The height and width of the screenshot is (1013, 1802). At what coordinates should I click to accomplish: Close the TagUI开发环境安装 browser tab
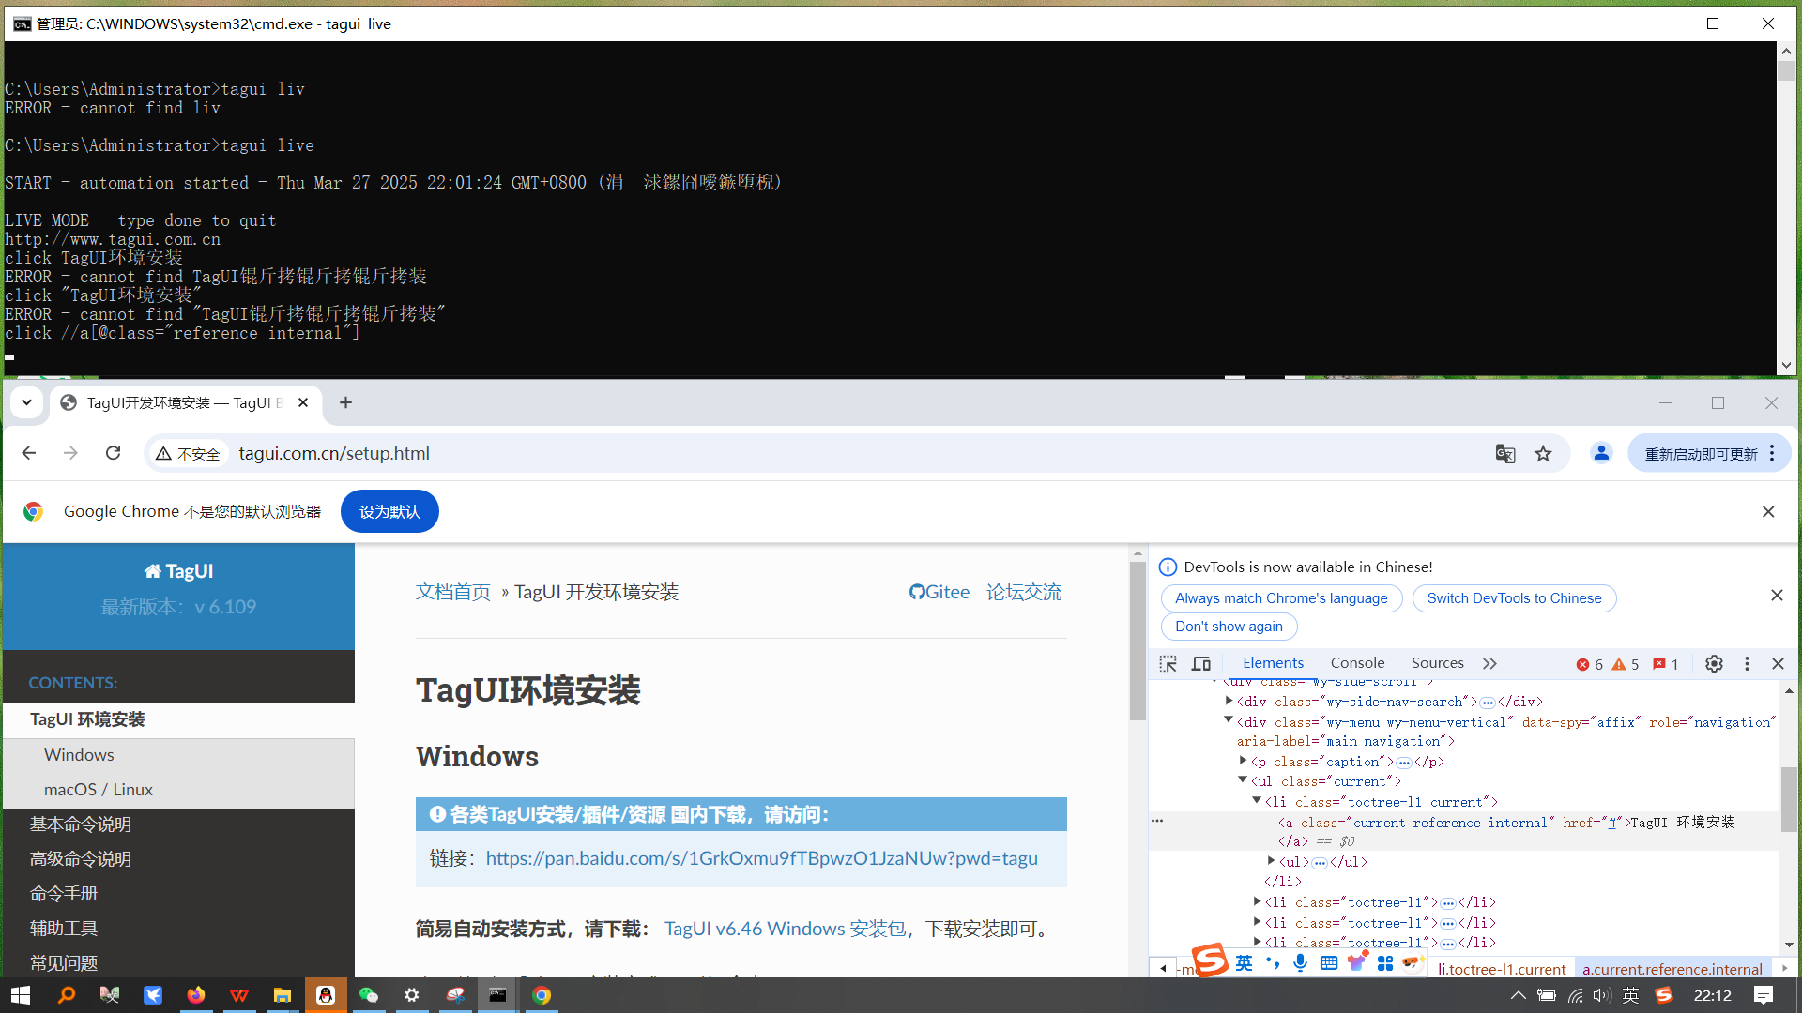303,402
